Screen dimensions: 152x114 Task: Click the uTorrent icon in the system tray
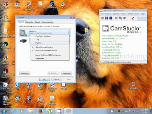pos(126,111)
